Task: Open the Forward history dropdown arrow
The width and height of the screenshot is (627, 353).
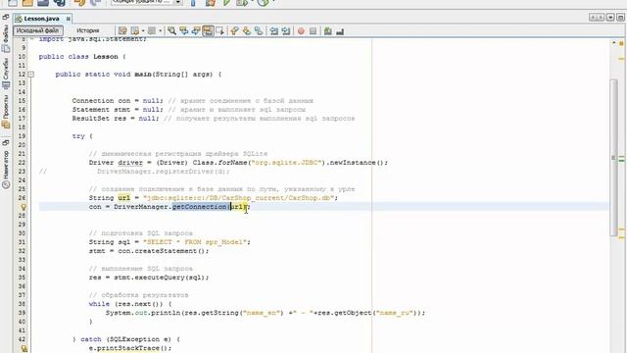Action: click(161, 30)
